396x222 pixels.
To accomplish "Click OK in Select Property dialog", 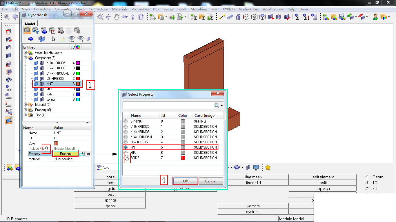I will click(x=186, y=181).
